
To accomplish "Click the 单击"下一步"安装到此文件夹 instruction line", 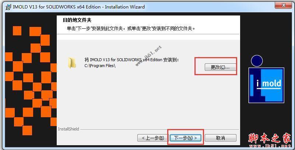I will pos(131,29).
